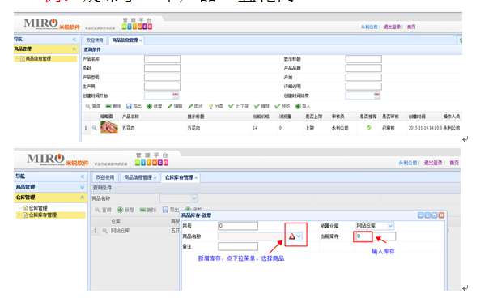This screenshot has height=302, width=480.
Task: Open the calendar picker for 创建时间开始
Action: tap(176, 96)
